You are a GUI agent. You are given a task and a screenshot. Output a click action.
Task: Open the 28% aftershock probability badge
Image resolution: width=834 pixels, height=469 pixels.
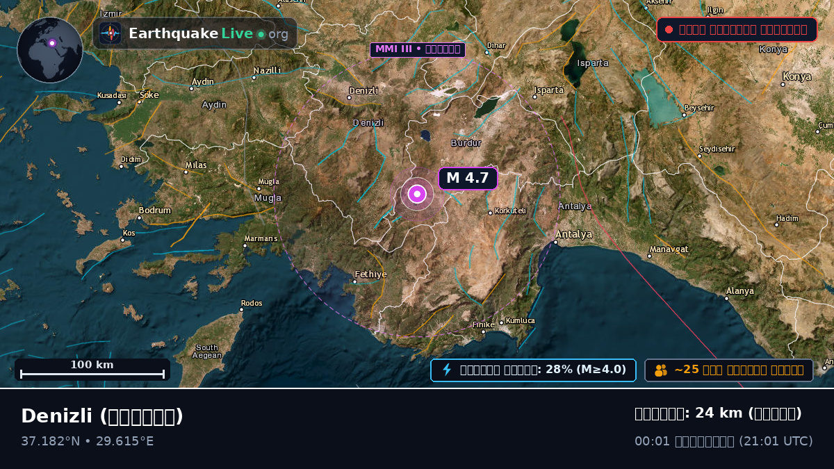tap(533, 370)
